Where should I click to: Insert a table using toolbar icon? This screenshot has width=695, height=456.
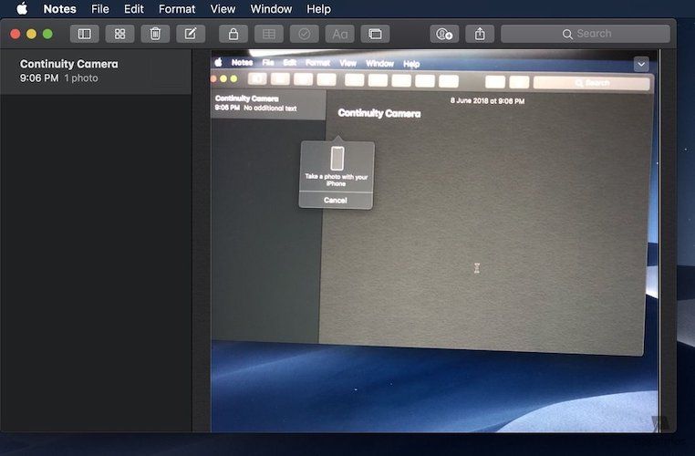coord(268,34)
